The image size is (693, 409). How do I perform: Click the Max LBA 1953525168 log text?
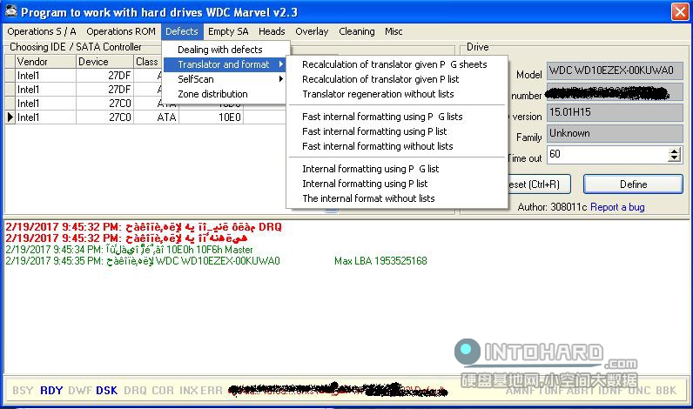[x=380, y=261]
